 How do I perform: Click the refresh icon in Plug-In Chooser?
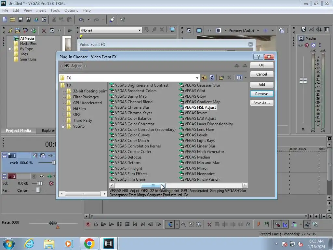click(x=212, y=77)
